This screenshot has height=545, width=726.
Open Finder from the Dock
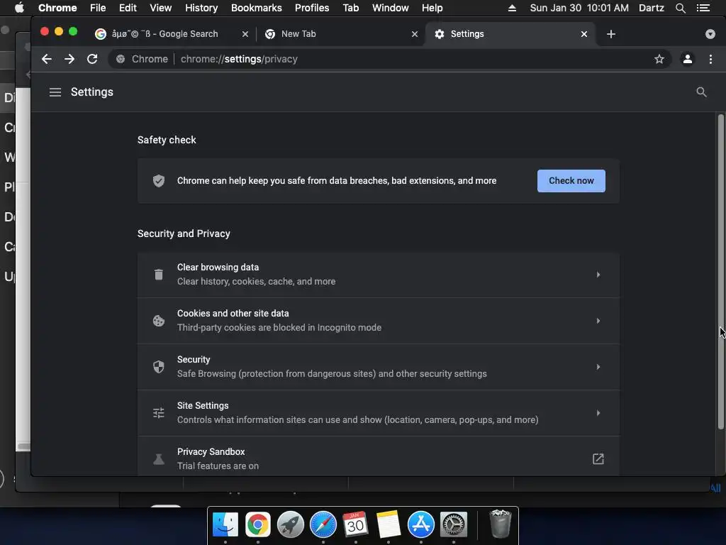click(225, 524)
